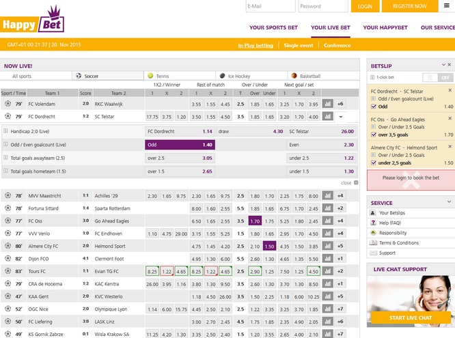Switch to the Basketball sport tab
455x338 pixels.
point(323,76)
